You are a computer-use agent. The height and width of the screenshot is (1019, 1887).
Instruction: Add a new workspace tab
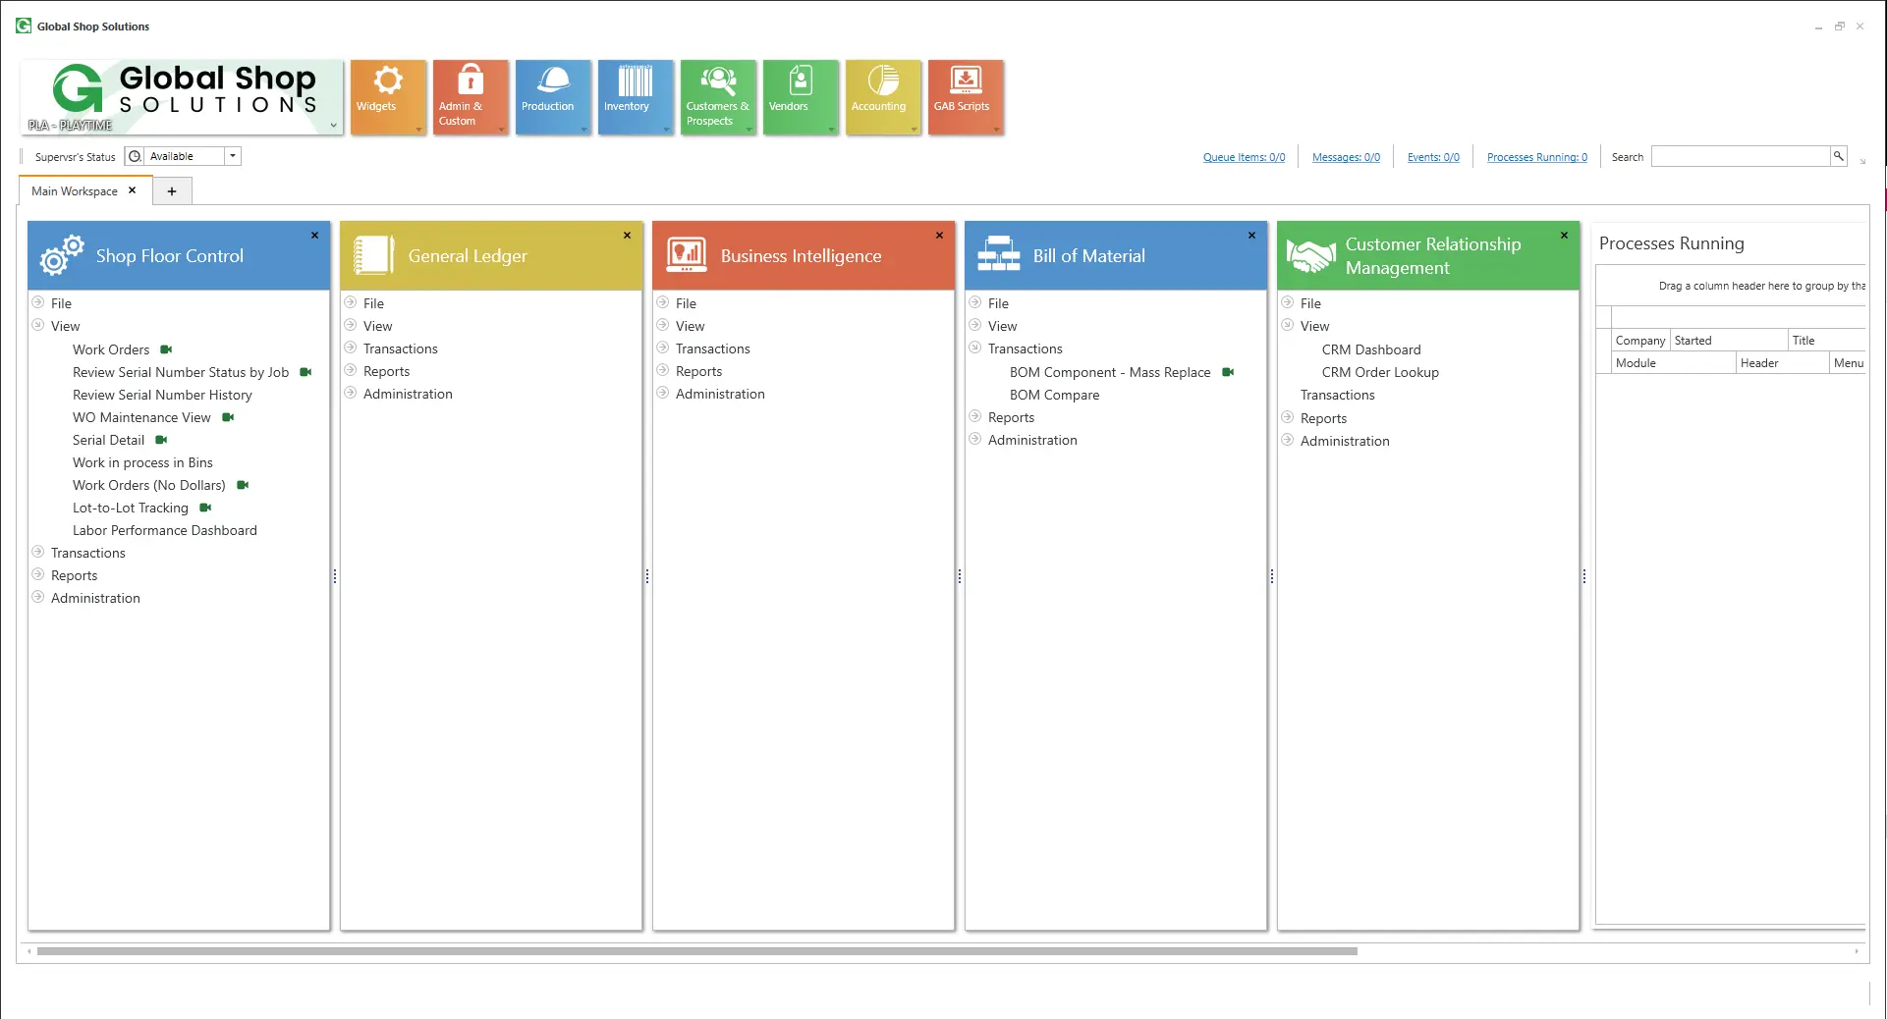click(172, 191)
